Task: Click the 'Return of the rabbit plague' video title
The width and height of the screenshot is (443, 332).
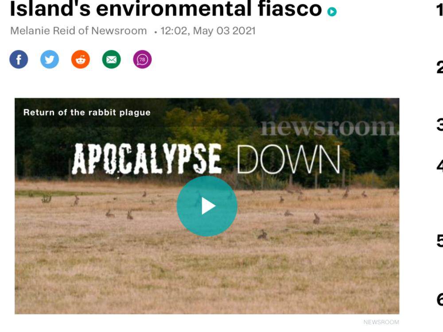Action: 87,112
